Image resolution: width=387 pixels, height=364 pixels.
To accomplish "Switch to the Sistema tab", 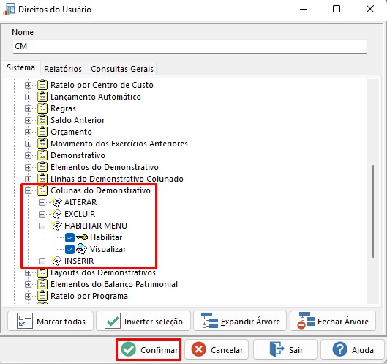I will (x=20, y=67).
